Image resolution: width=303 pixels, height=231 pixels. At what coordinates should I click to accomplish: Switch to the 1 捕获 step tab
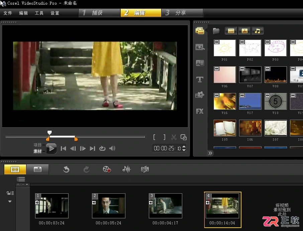(99, 13)
